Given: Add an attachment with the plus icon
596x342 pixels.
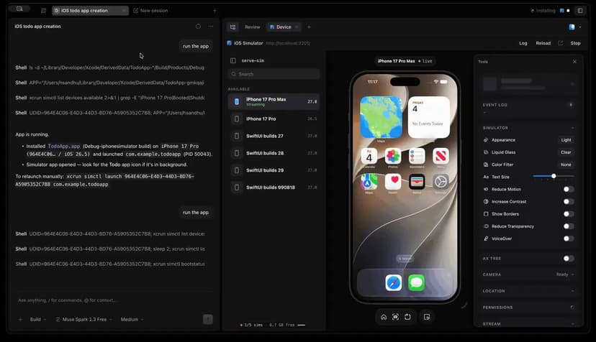Looking at the screenshot, I should click(x=20, y=320).
